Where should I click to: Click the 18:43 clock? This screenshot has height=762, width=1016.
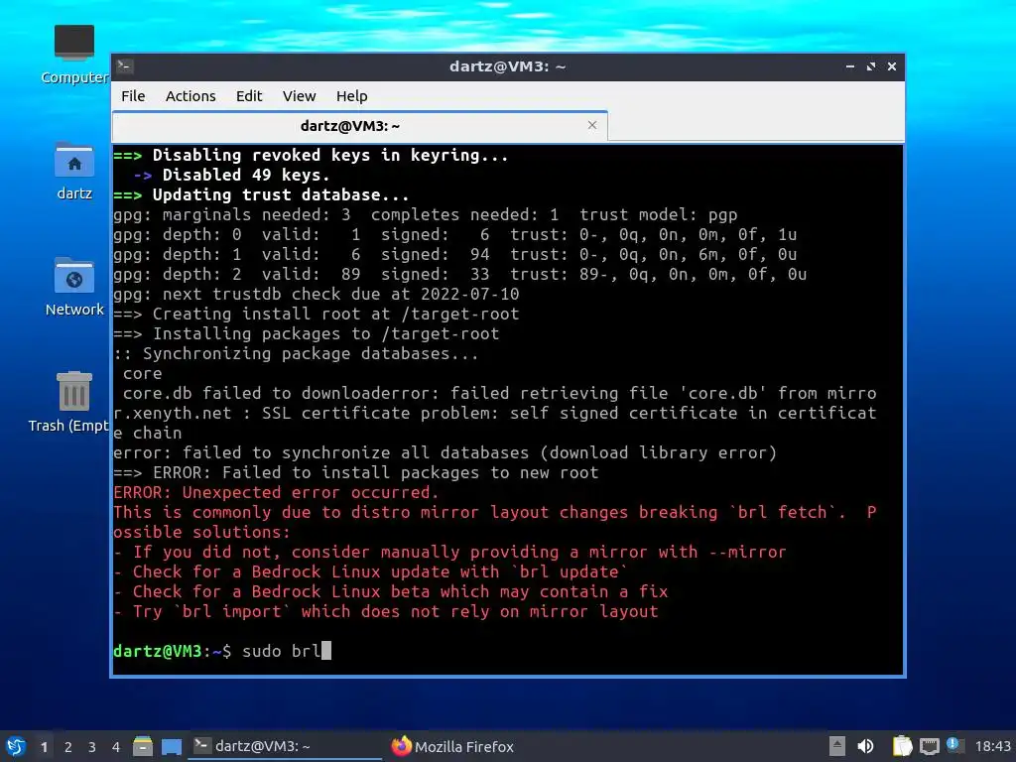tap(992, 746)
